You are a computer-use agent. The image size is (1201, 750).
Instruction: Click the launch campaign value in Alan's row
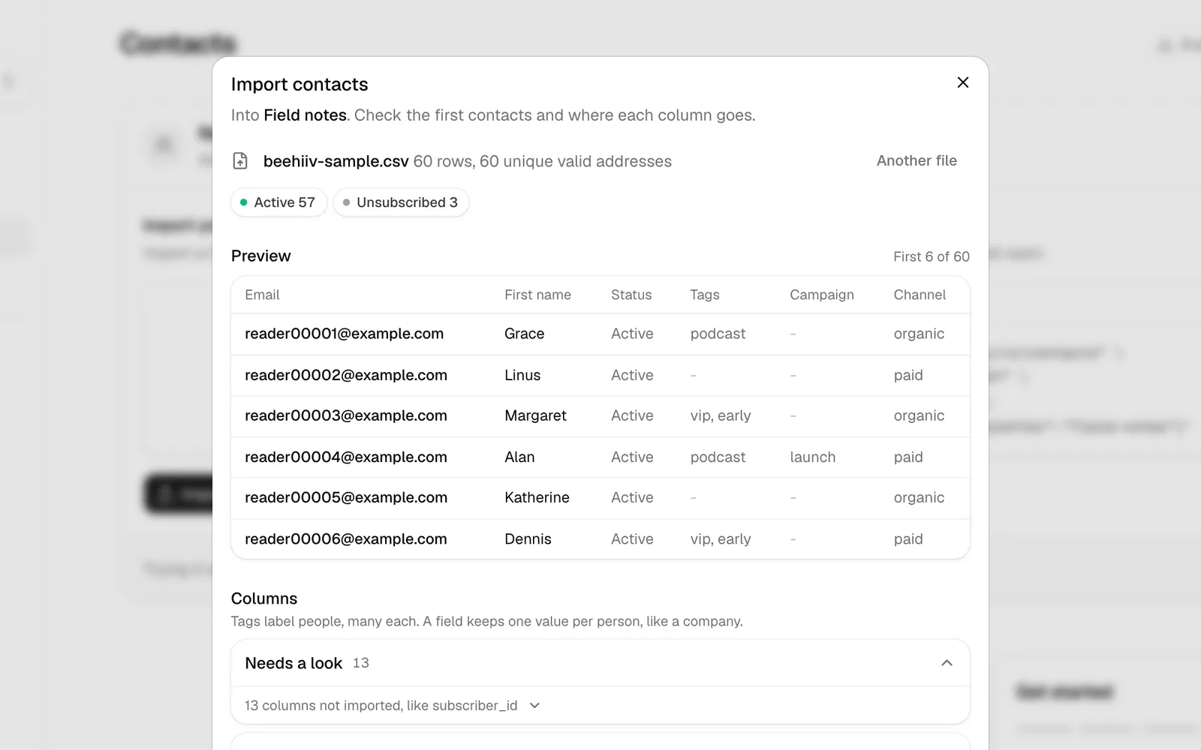tap(812, 457)
